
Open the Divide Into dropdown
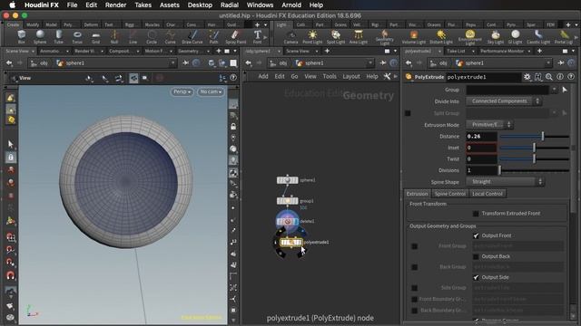pos(504,101)
